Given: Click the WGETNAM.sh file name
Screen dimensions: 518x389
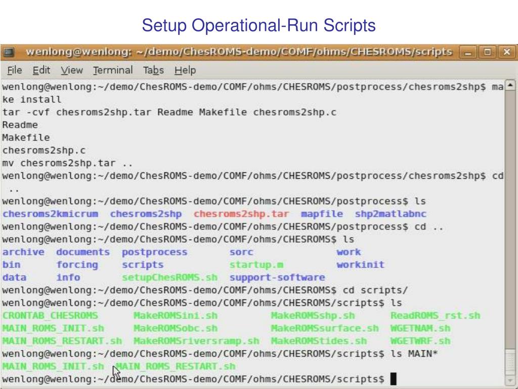Looking at the screenshot, I should coord(420,328).
